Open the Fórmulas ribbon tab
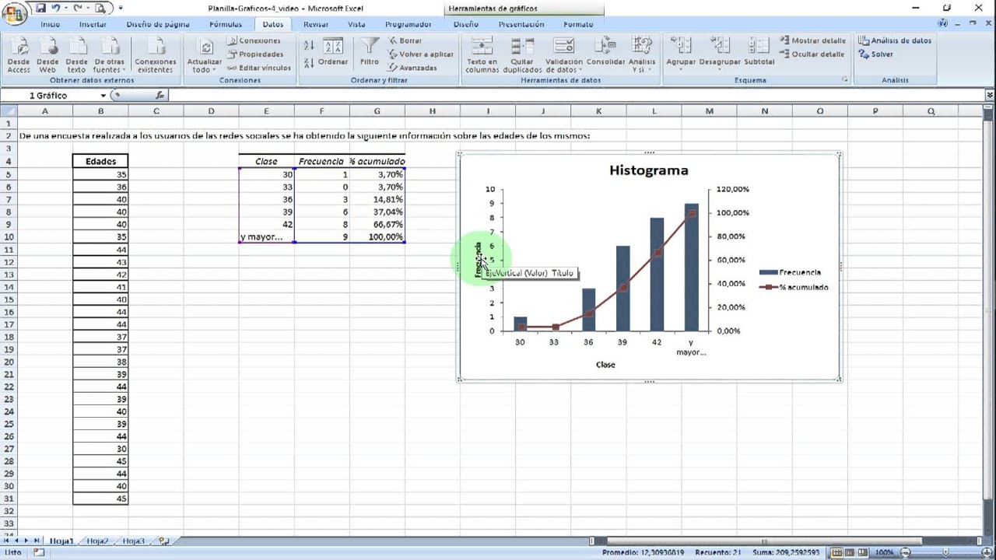 [226, 24]
